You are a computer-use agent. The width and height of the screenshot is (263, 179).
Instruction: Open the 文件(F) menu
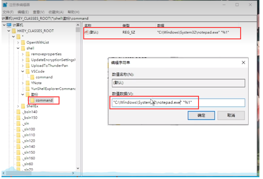pyautogui.click(x=8, y=12)
